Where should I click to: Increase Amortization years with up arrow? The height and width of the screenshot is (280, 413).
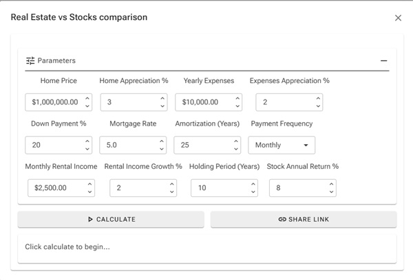coord(235,141)
